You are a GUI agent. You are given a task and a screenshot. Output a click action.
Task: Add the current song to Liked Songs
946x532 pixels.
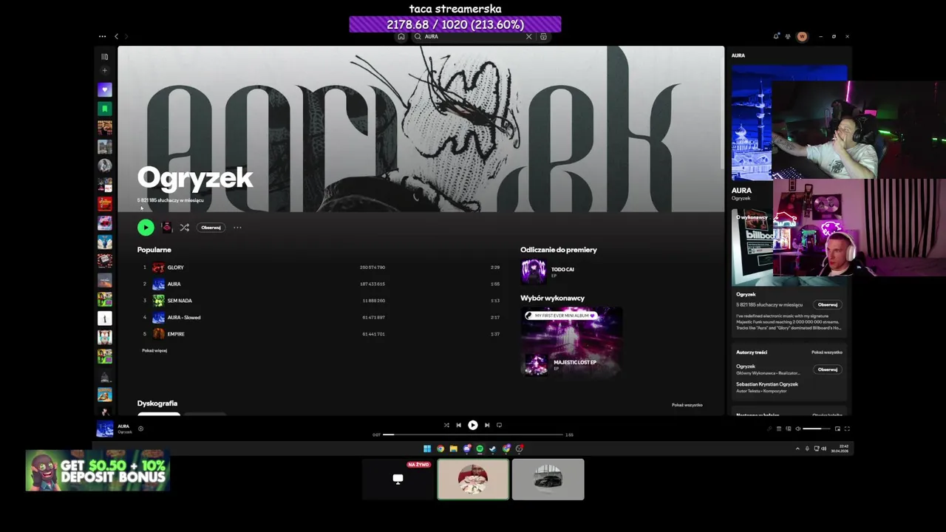pos(140,429)
